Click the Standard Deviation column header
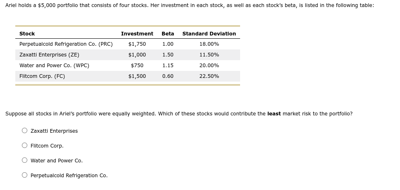 pyautogui.click(x=209, y=33)
